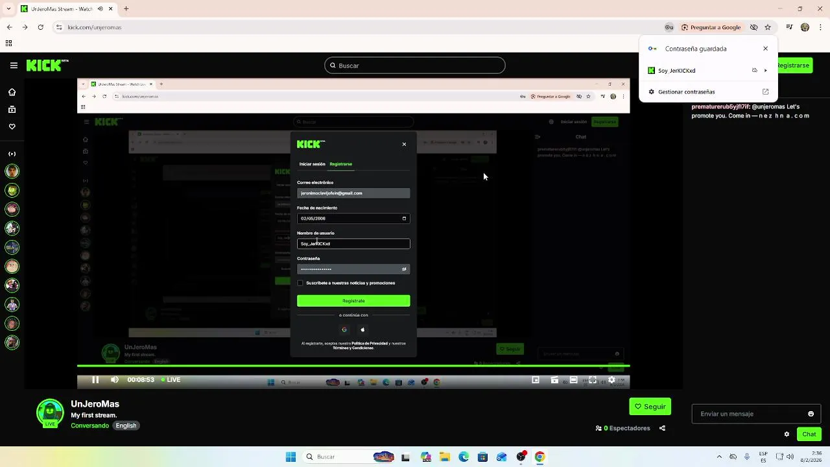Click the Kick logo in page header
Viewport: 830px width, 467px height.
47,65
